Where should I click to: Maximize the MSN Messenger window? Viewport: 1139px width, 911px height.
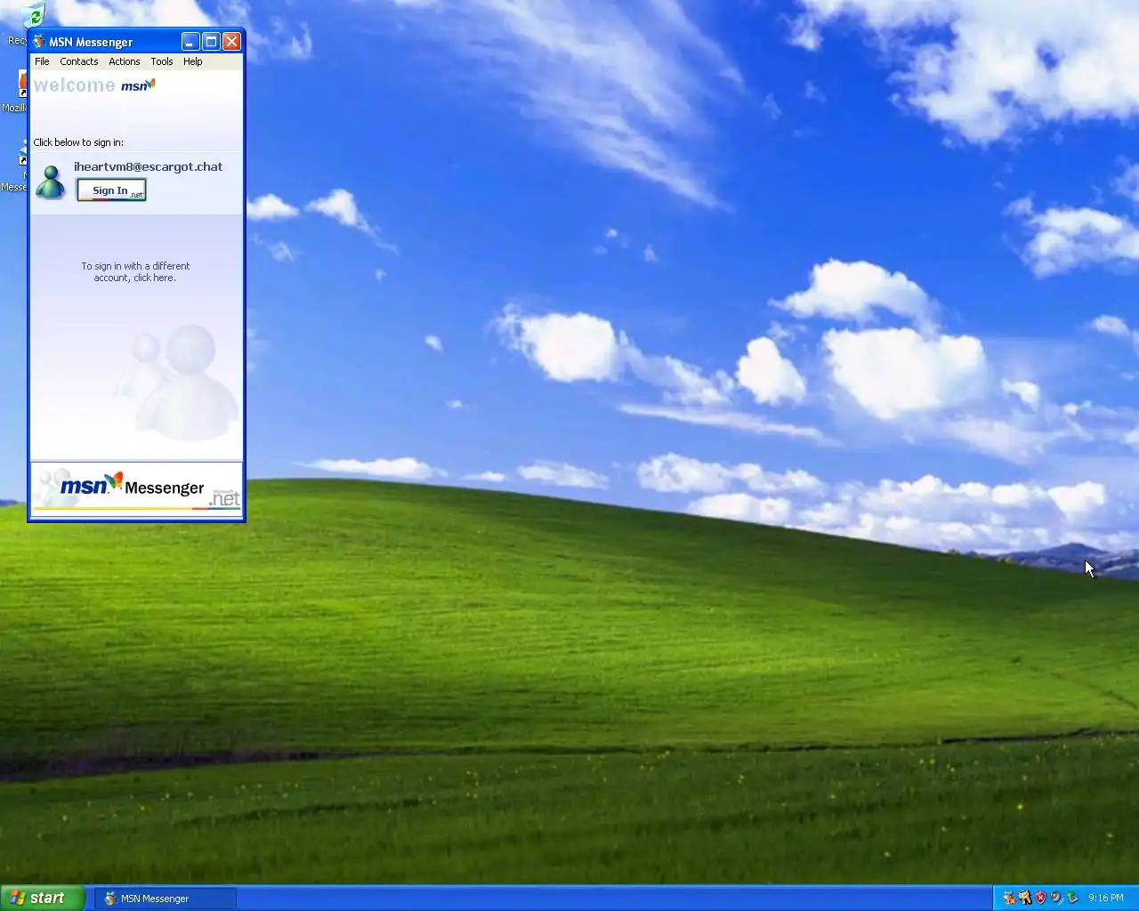click(211, 42)
